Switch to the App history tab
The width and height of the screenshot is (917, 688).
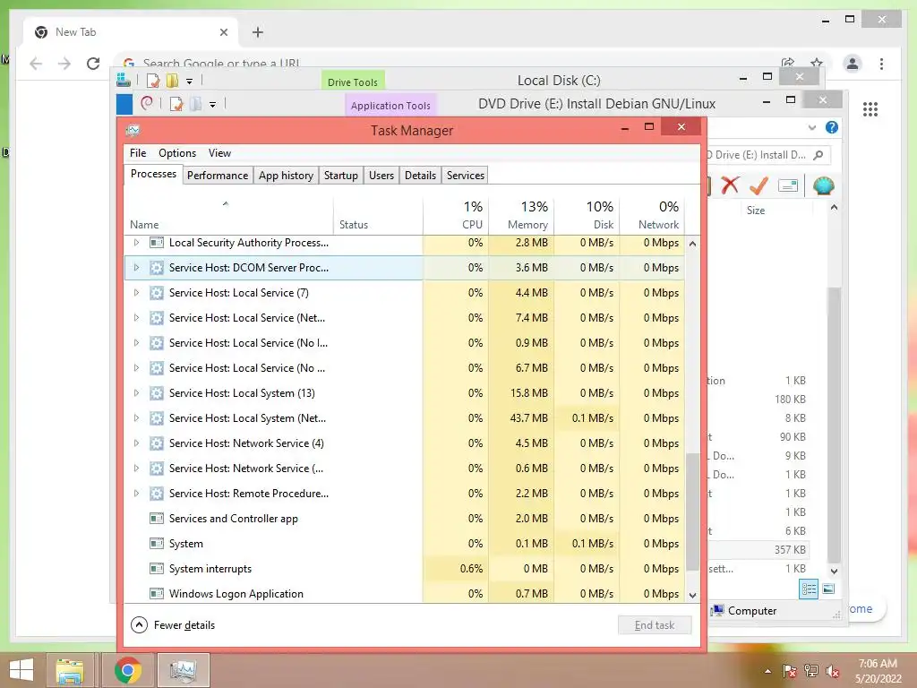286,176
